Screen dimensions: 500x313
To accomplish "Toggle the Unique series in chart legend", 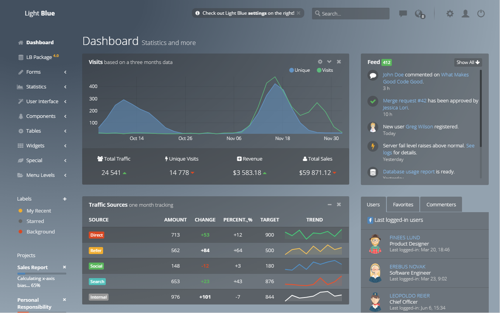I will coord(299,70).
